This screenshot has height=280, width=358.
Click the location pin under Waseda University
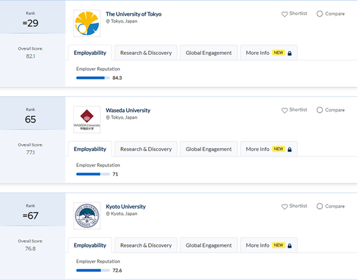[x=108, y=118]
